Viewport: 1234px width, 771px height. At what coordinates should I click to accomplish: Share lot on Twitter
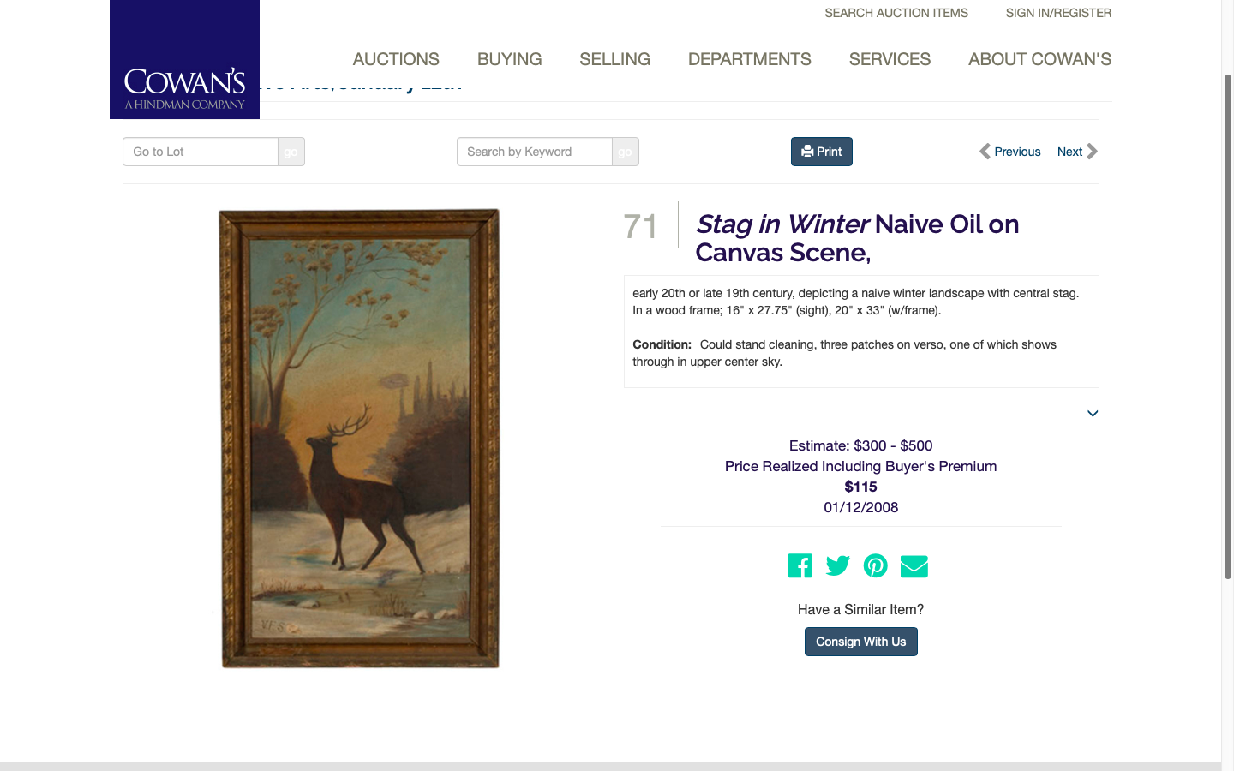(x=837, y=566)
